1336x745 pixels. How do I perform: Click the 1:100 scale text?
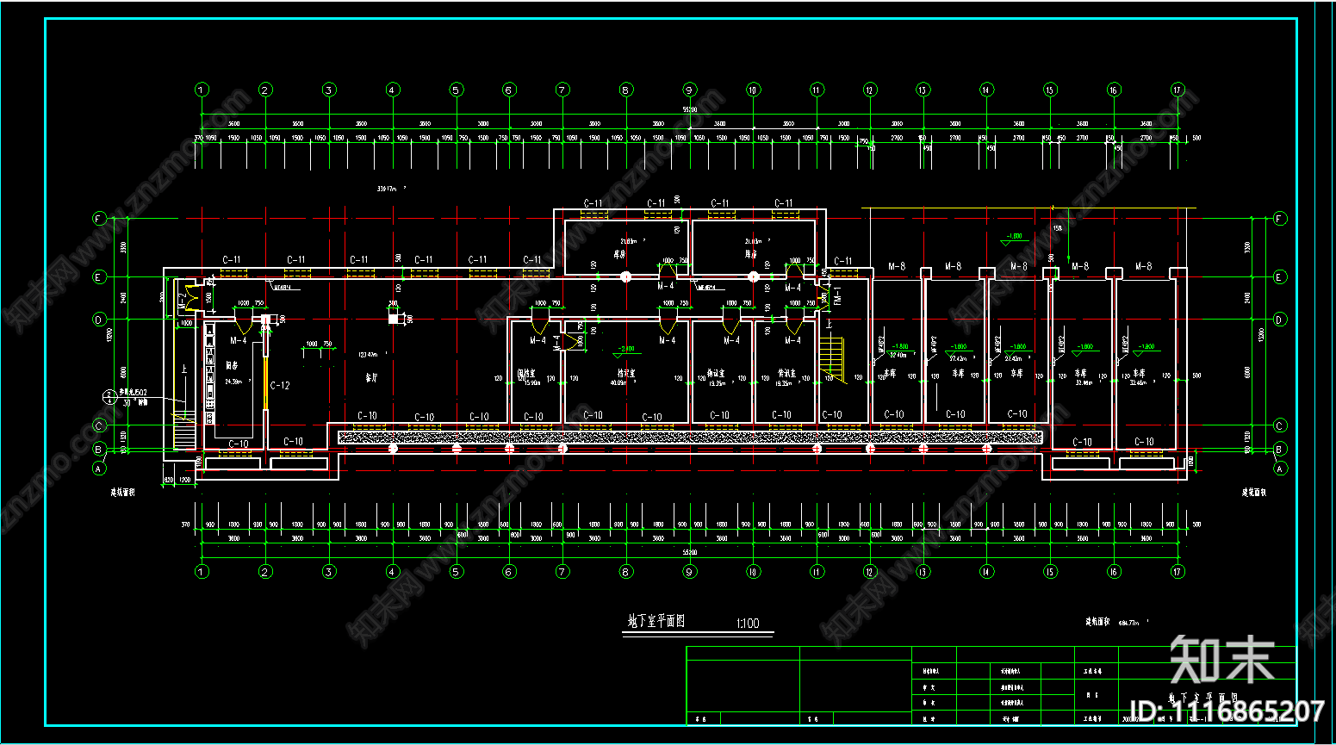748,624
